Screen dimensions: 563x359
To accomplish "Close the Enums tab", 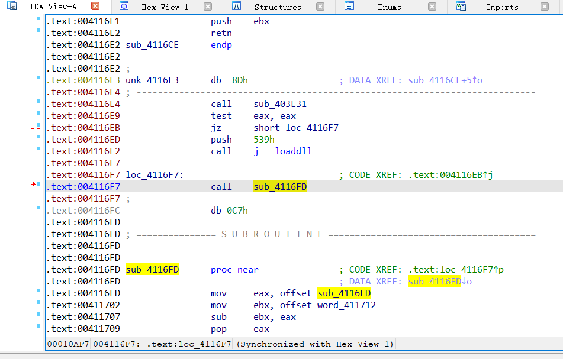I will [x=432, y=7].
